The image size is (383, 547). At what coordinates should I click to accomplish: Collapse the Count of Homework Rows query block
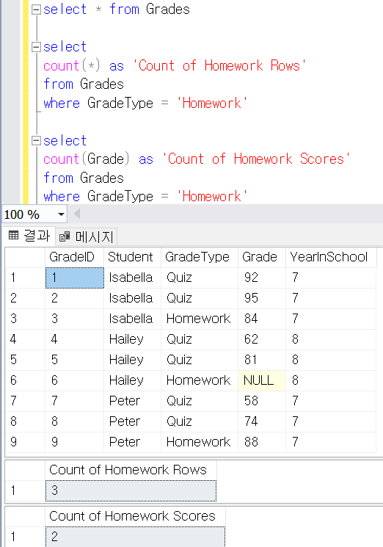tap(36, 47)
